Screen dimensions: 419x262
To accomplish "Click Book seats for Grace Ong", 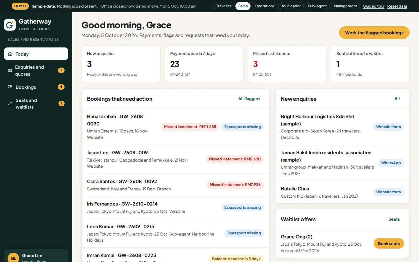I will pyautogui.click(x=389, y=244).
